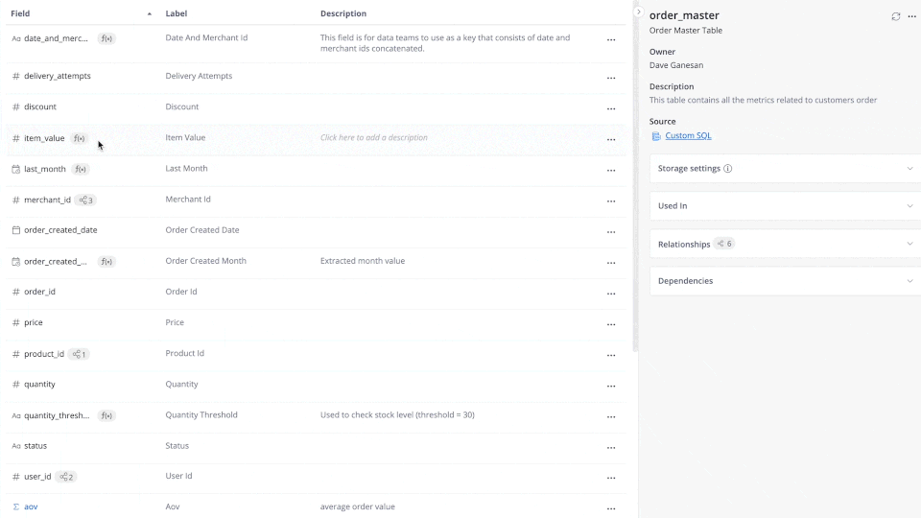Viewport: 921px width, 518px height.
Task: Click the formula badge on last_month
Action: coord(81,169)
